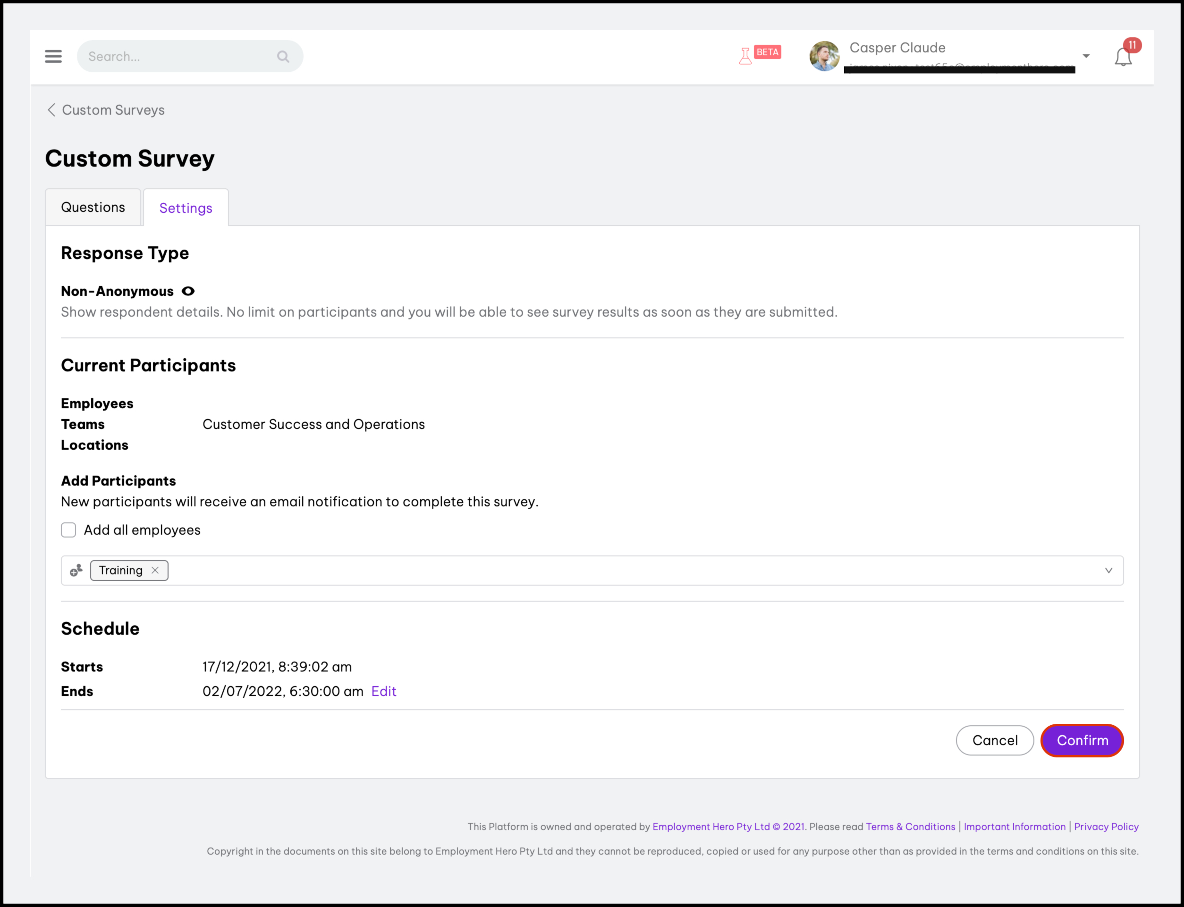Edit the survey end date
The width and height of the screenshot is (1184, 907).
tap(383, 691)
